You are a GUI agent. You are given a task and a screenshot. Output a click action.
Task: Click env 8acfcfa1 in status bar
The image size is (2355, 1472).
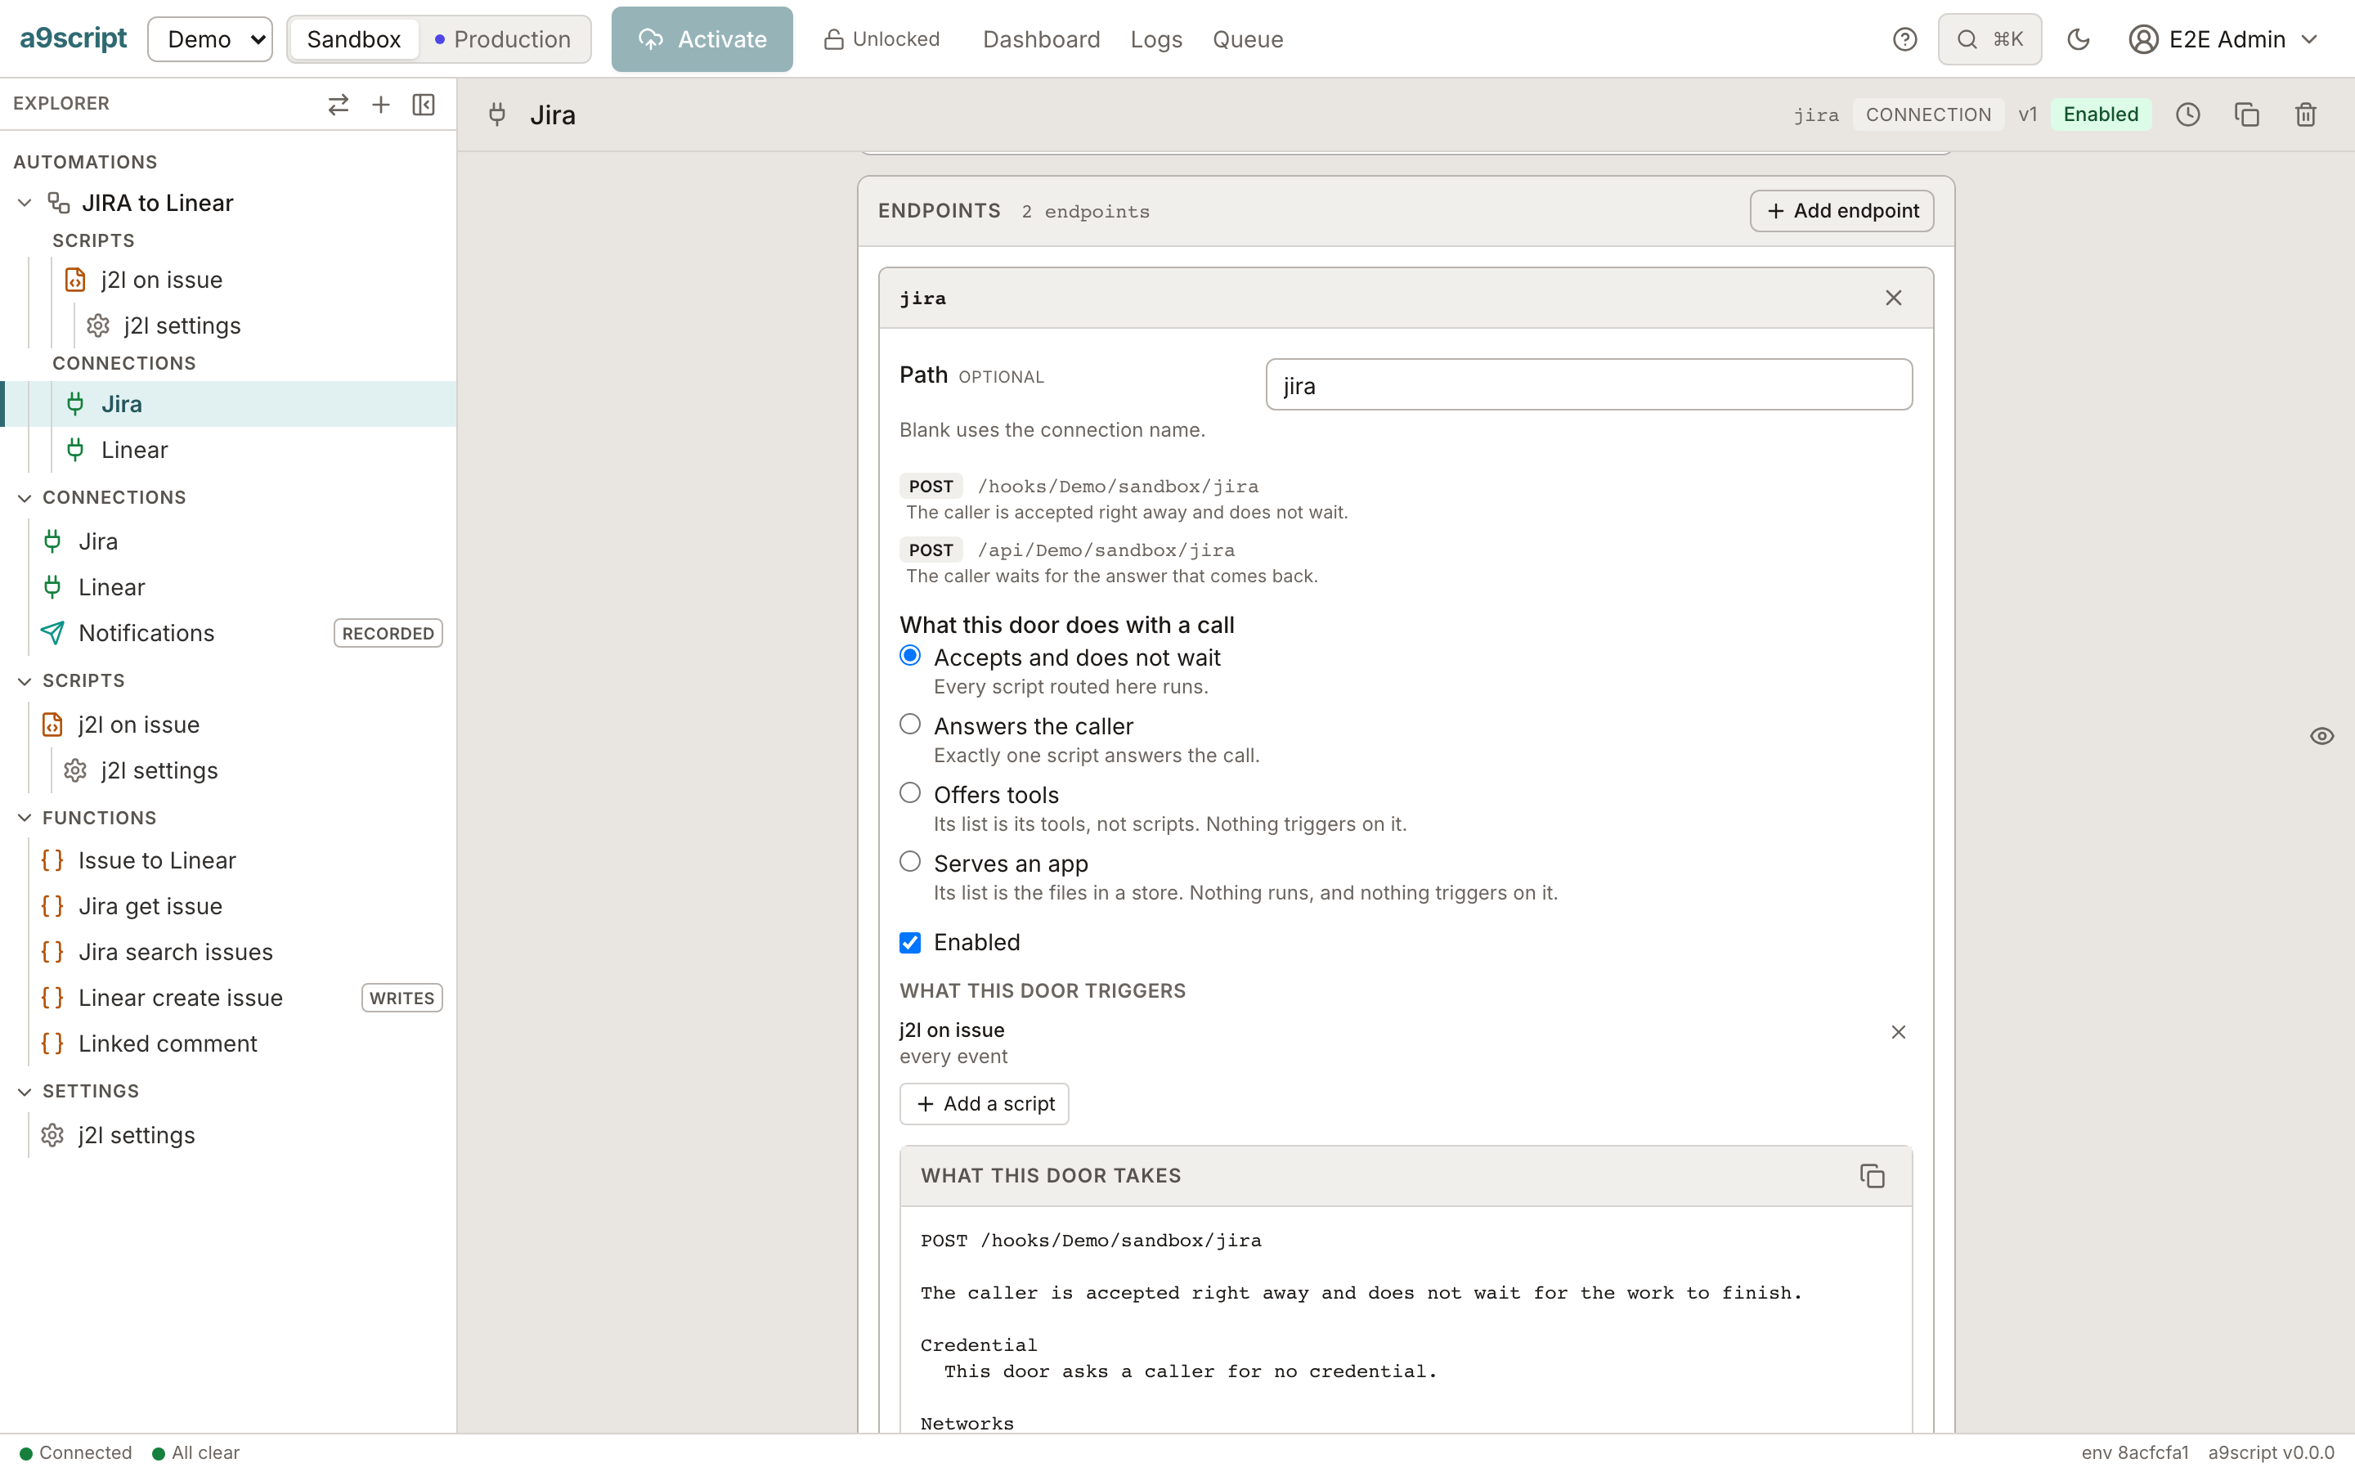(2134, 1452)
